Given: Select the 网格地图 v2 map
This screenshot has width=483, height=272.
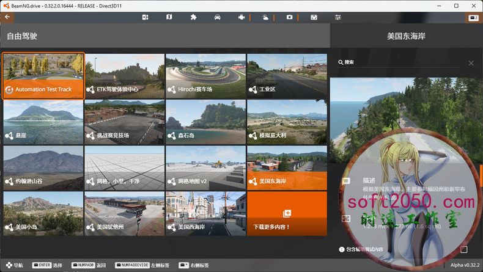Looking at the screenshot, I should coord(206,167).
